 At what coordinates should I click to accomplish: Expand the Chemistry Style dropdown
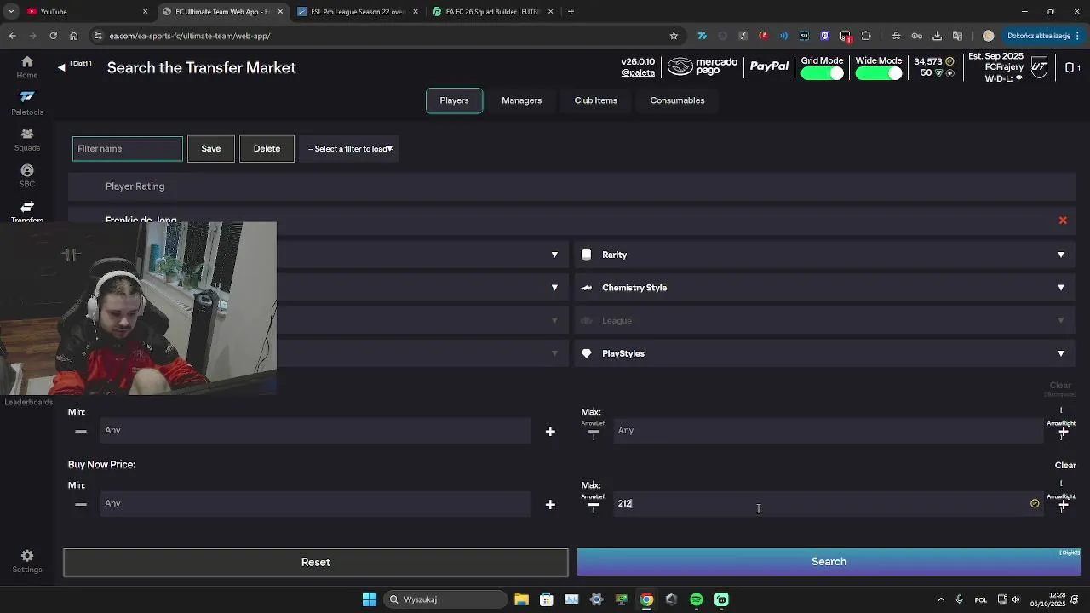825,288
